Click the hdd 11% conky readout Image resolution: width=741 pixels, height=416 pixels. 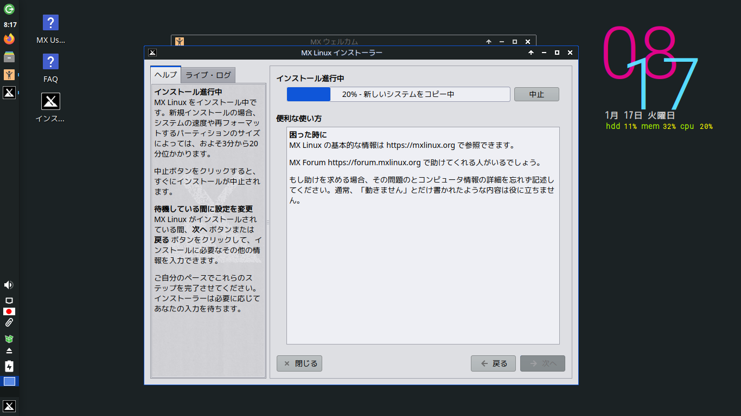tap(622, 127)
